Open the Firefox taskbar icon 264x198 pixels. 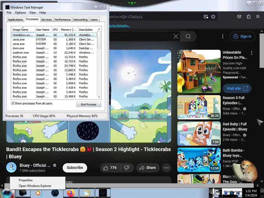pos(71,193)
